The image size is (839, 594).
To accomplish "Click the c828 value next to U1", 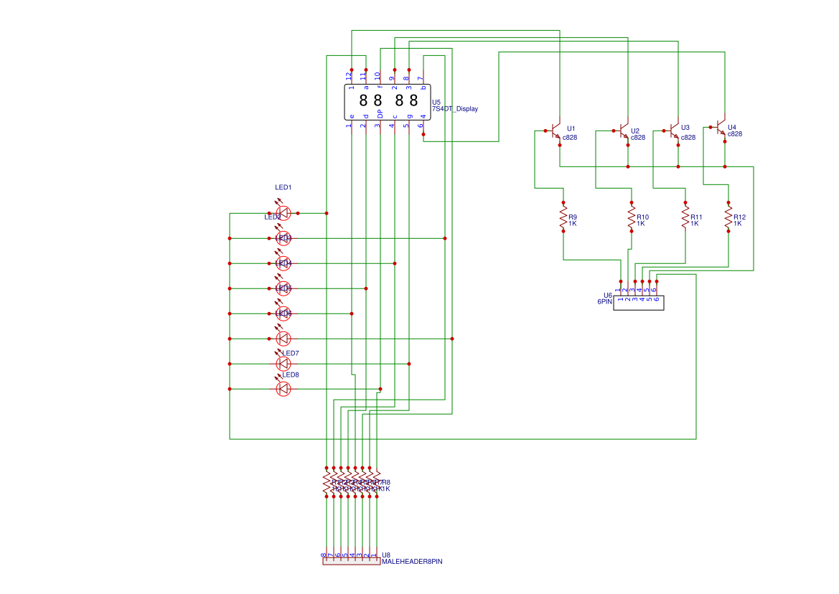I will click(570, 138).
